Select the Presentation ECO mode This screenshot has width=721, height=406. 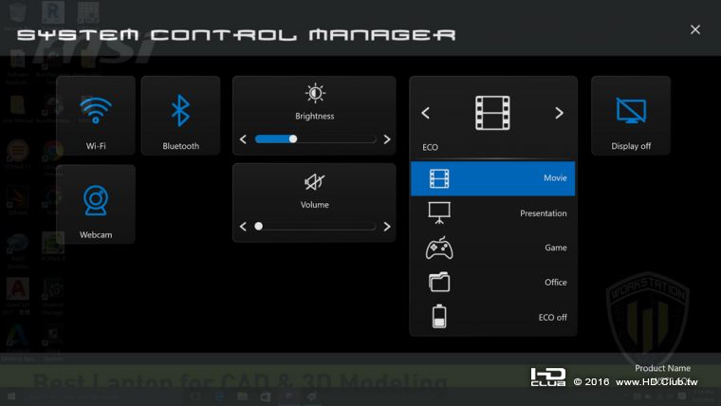(x=493, y=213)
